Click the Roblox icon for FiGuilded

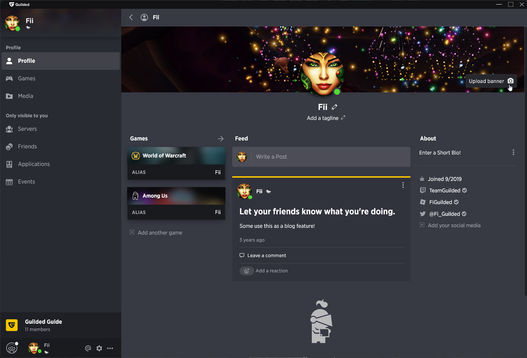tap(423, 202)
